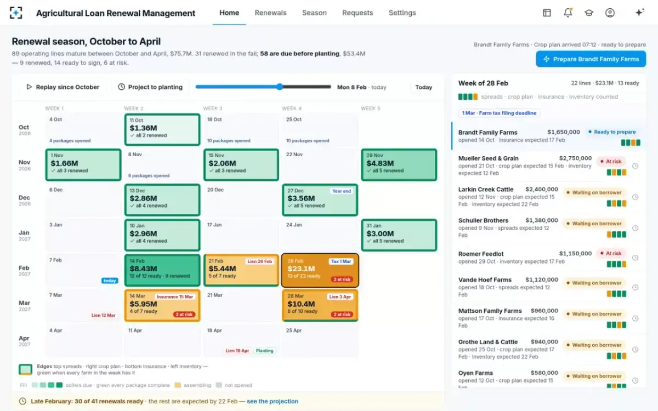Image resolution: width=658 pixels, height=411 pixels.
Task: Click the clock icon beside Roemer Feedlot
Action: [x=635, y=258]
